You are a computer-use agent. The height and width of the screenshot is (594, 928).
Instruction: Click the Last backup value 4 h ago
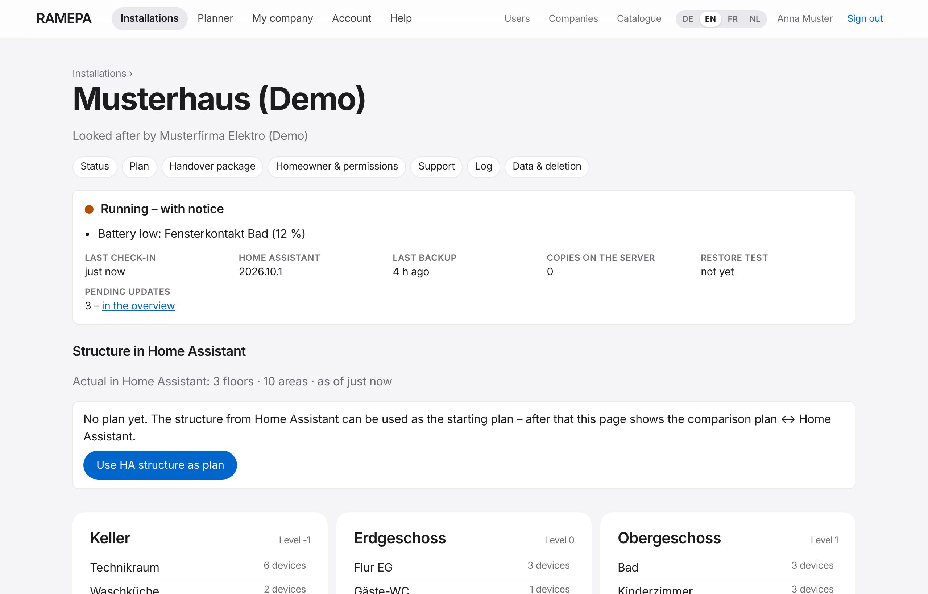[x=411, y=272]
